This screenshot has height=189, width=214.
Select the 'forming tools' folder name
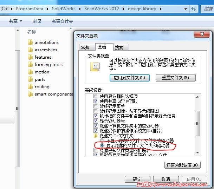point(48,64)
